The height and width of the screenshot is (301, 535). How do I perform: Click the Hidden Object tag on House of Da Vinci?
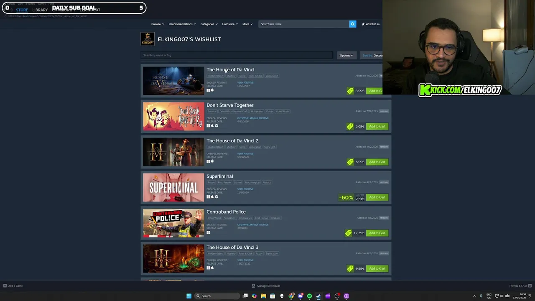click(216, 76)
